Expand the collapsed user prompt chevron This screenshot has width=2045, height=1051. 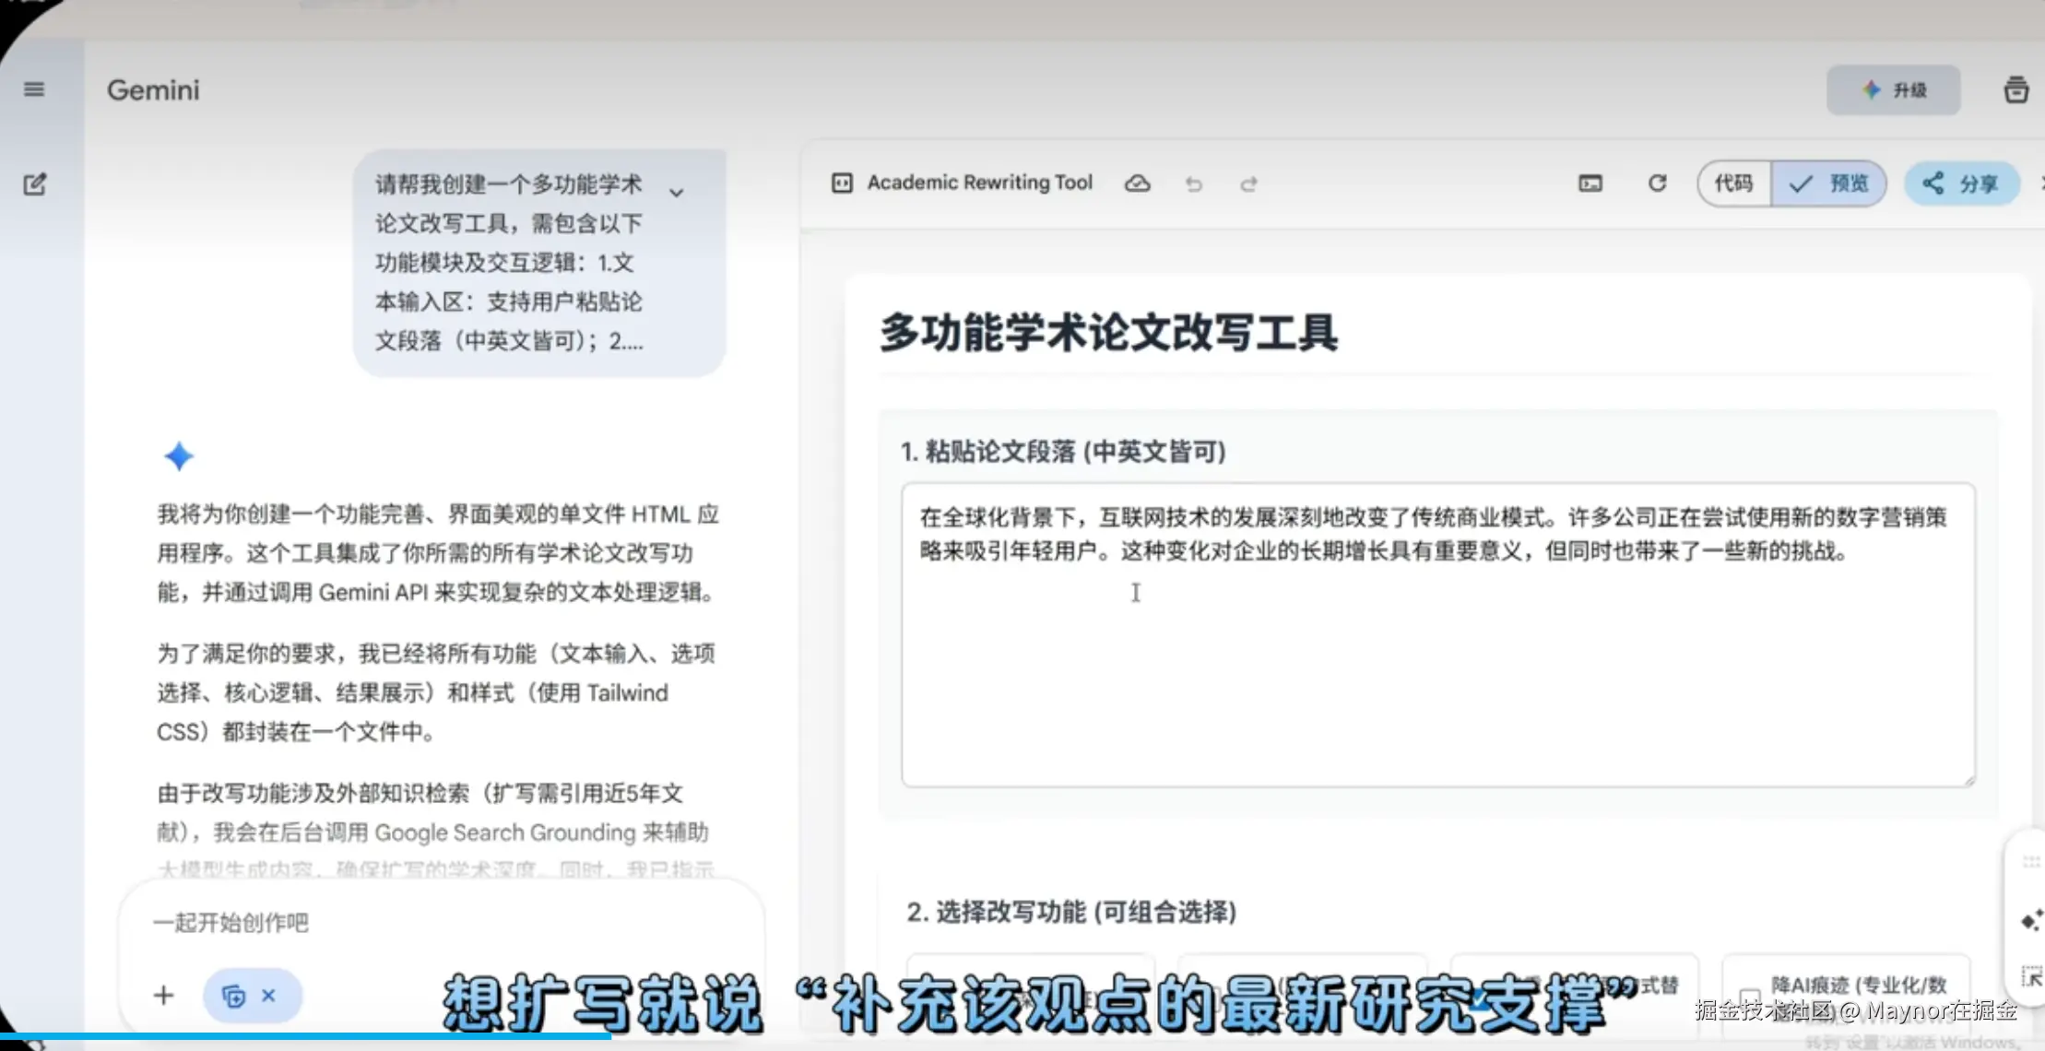(x=677, y=193)
